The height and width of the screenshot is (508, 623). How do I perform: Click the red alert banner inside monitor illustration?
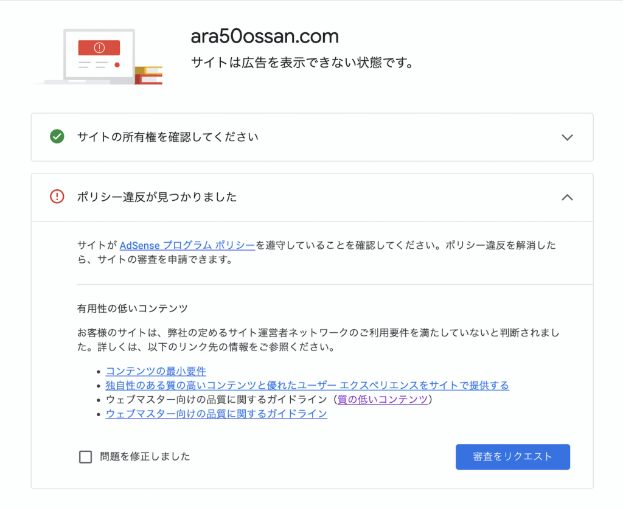tap(99, 47)
